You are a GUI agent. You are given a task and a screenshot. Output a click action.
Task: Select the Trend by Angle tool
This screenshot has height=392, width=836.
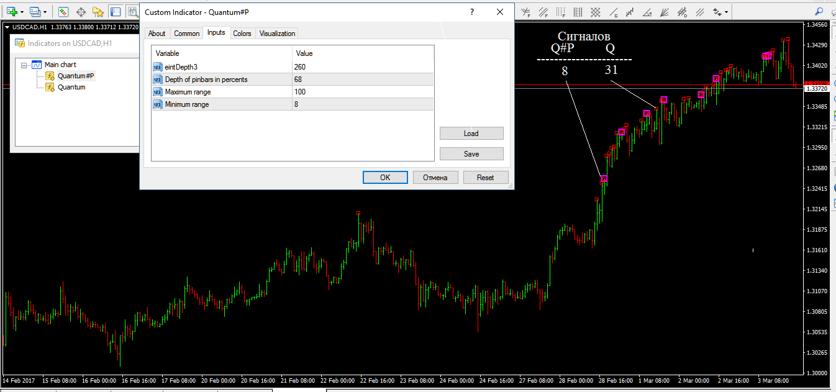(647, 12)
